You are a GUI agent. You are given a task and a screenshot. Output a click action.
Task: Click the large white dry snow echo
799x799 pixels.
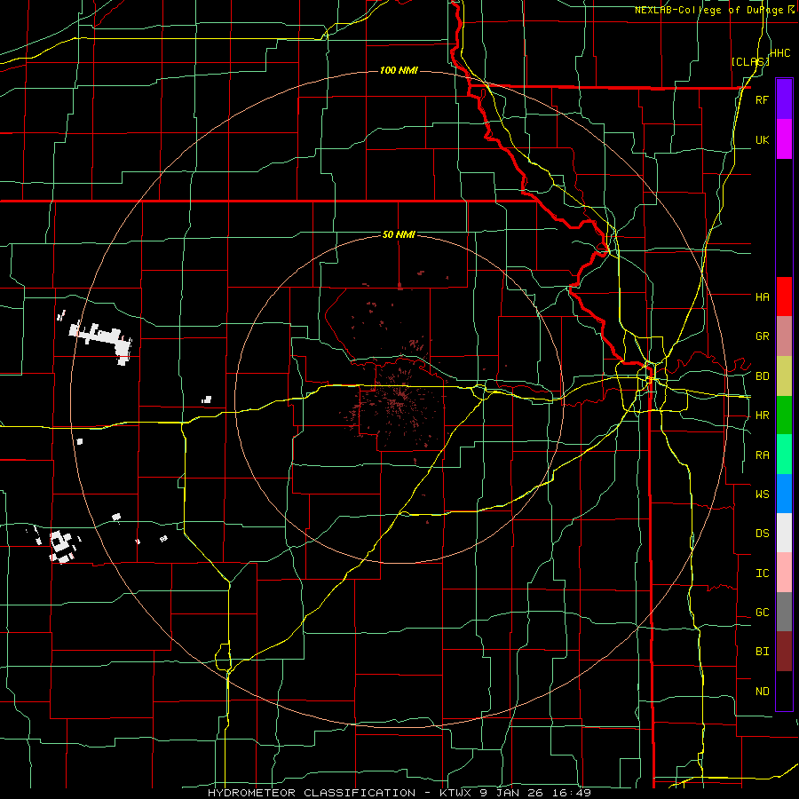point(102,339)
